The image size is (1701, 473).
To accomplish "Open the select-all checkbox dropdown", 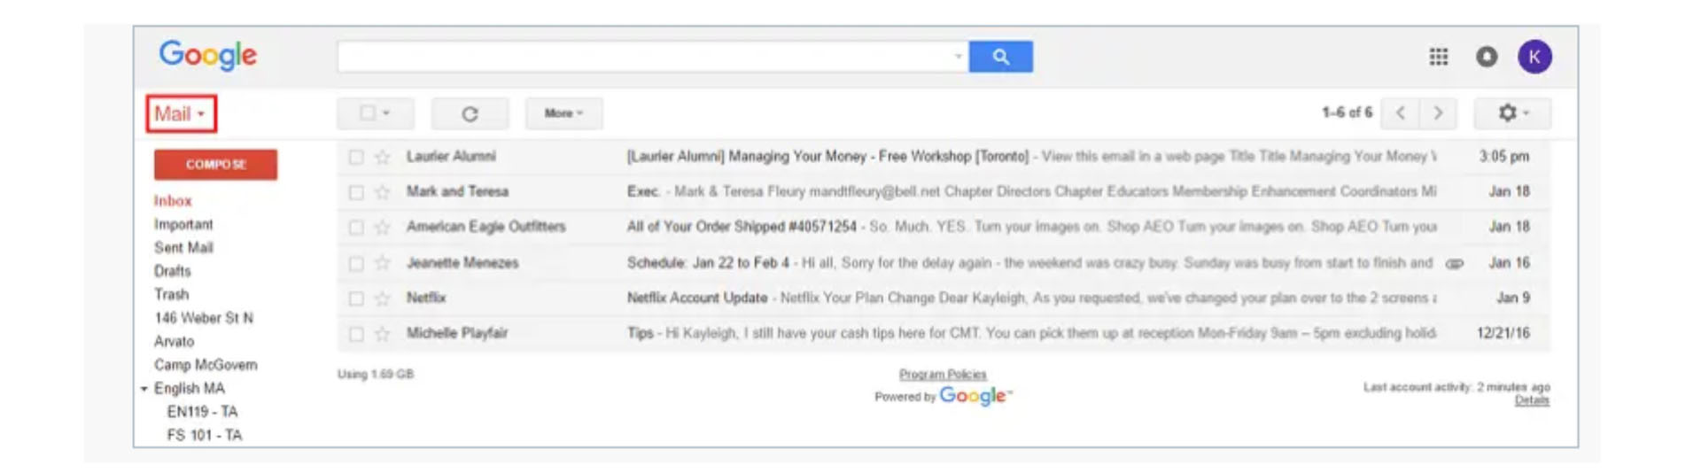I will (x=375, y=112).
